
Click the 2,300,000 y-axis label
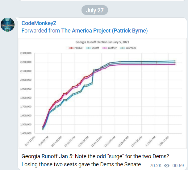[x=26, y=53]
